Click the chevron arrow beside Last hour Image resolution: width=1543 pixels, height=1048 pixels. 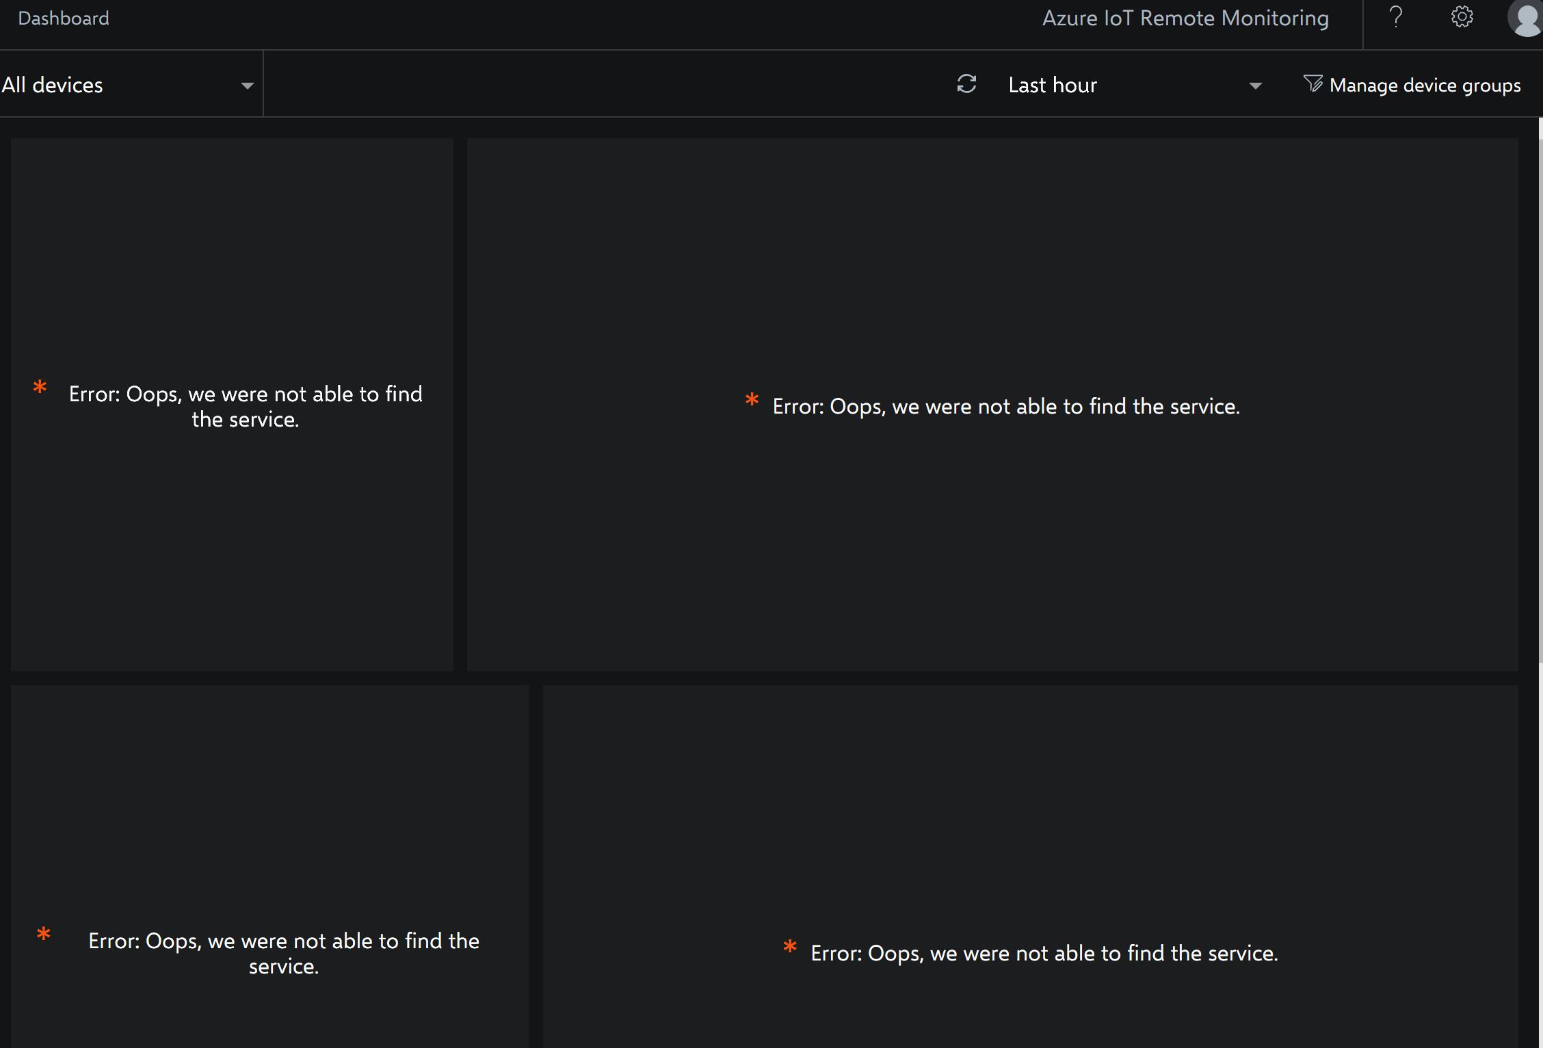1256,86
